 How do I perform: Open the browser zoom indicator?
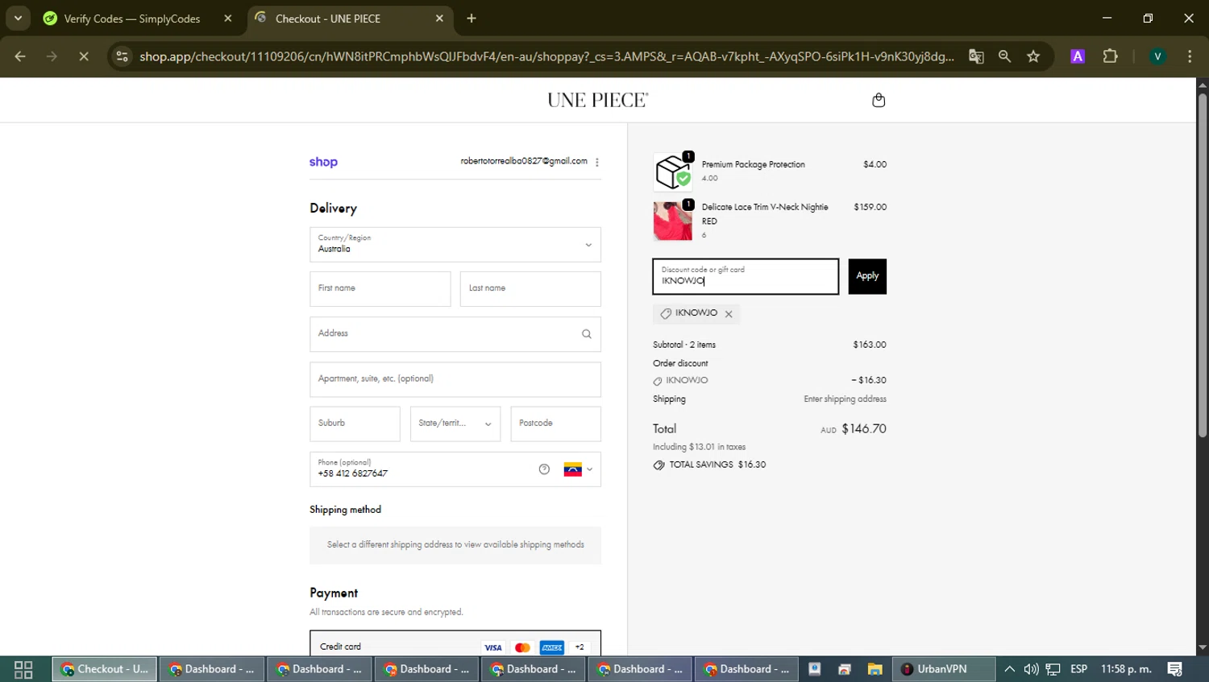[1004, 56]
